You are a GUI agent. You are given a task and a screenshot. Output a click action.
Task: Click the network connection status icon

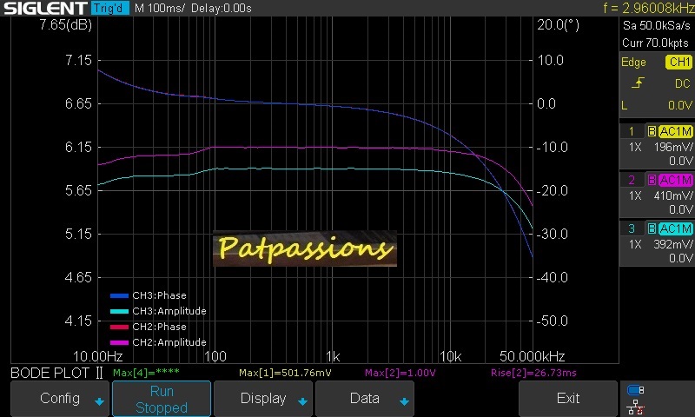click(635, 406)
